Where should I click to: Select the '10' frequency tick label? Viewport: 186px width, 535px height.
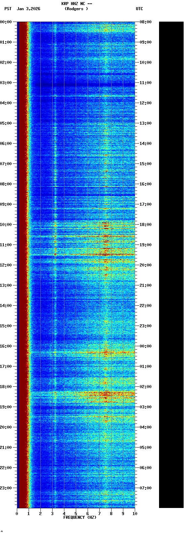coord(135,514)
